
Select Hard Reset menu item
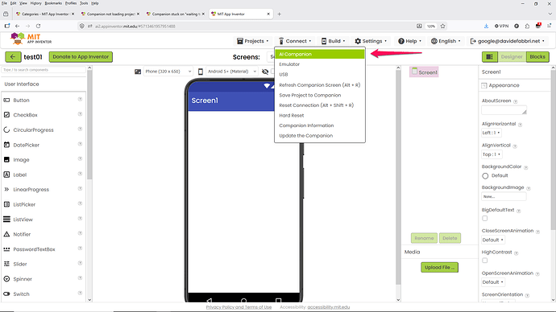coord(319,115)
